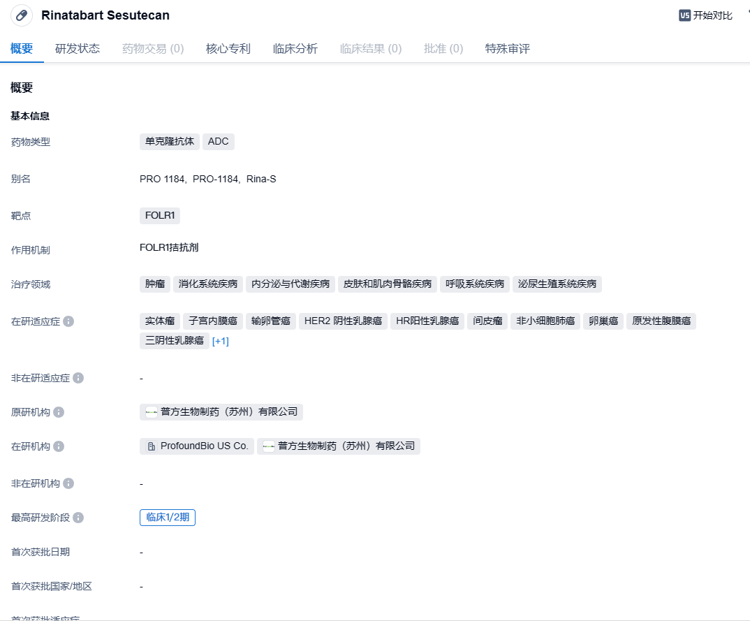Go to the 临床分析 tab

[x=295, y=48]
